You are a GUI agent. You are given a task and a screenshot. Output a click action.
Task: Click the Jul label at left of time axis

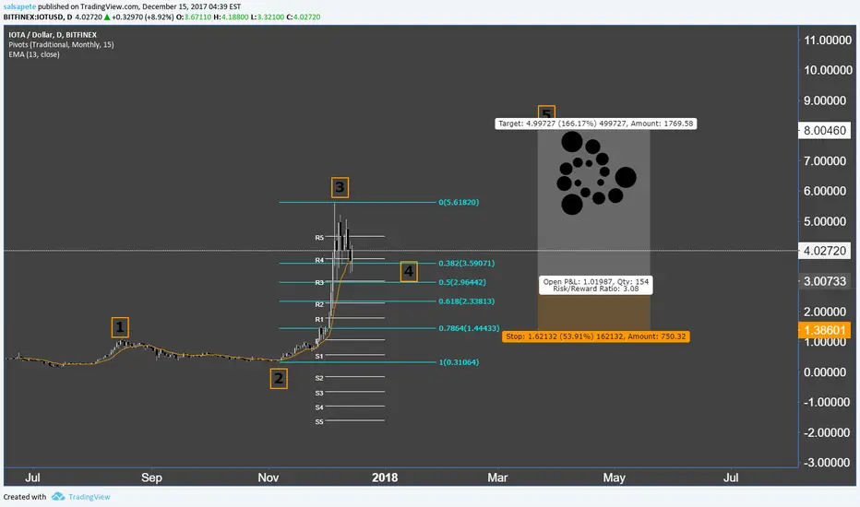[32, 478]
